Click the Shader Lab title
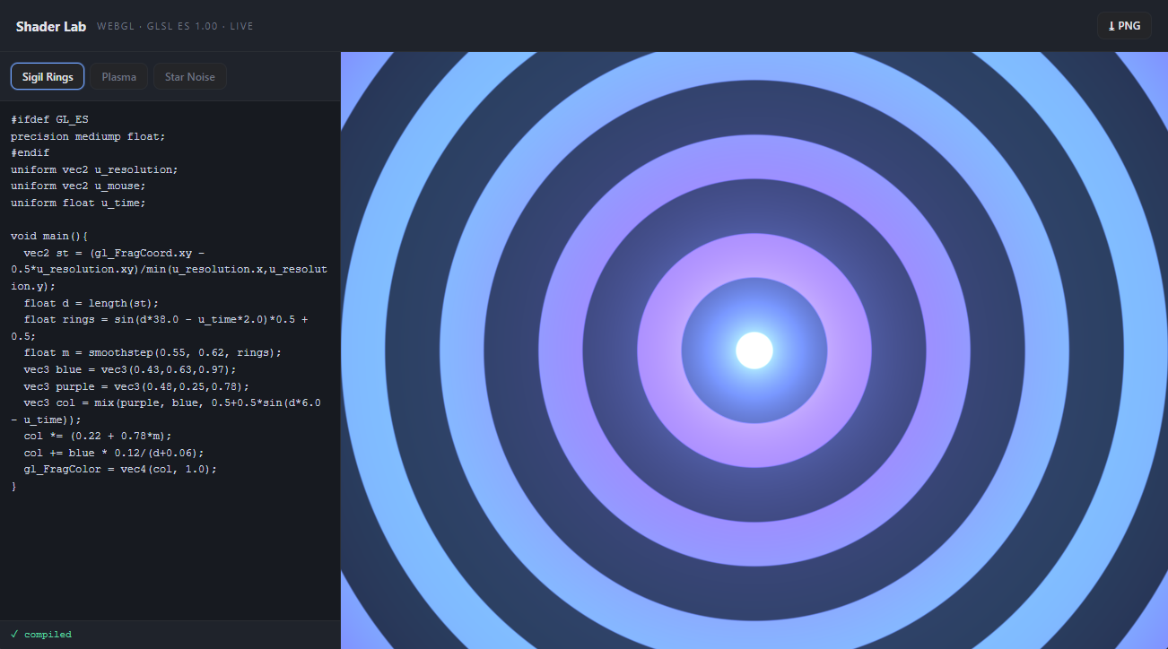1168x649 pixels. [51, 26]
